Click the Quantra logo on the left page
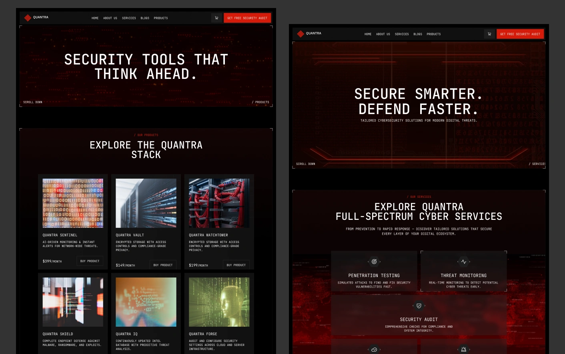565x354 pixels. 36,18
